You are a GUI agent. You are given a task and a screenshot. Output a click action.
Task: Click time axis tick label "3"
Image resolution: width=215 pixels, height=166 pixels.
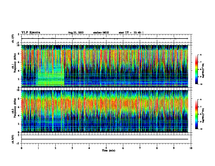coord(72,148)
